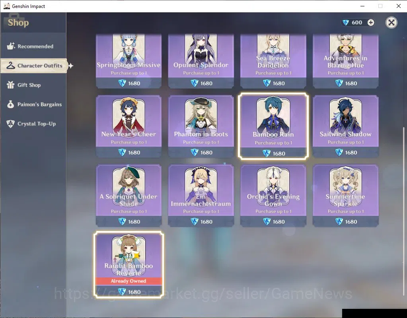
Task: Select the Opulent Splendor outfit card
Action: pyautogui.click(x=201, y=61)
